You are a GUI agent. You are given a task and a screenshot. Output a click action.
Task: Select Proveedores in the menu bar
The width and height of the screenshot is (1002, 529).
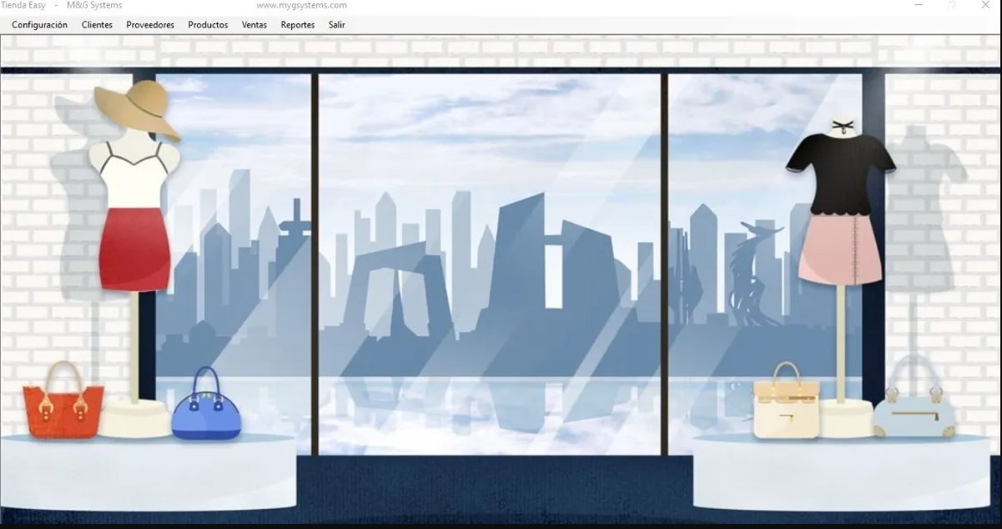tap(150, 25)
